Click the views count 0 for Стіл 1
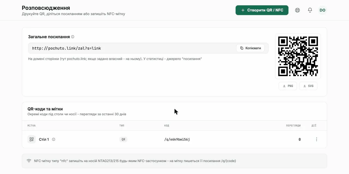The image size is (349, 174). 300,139
